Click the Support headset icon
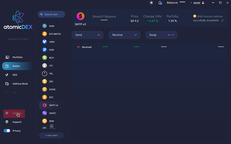This screenshot has width=231, height=144. [7, 122]
